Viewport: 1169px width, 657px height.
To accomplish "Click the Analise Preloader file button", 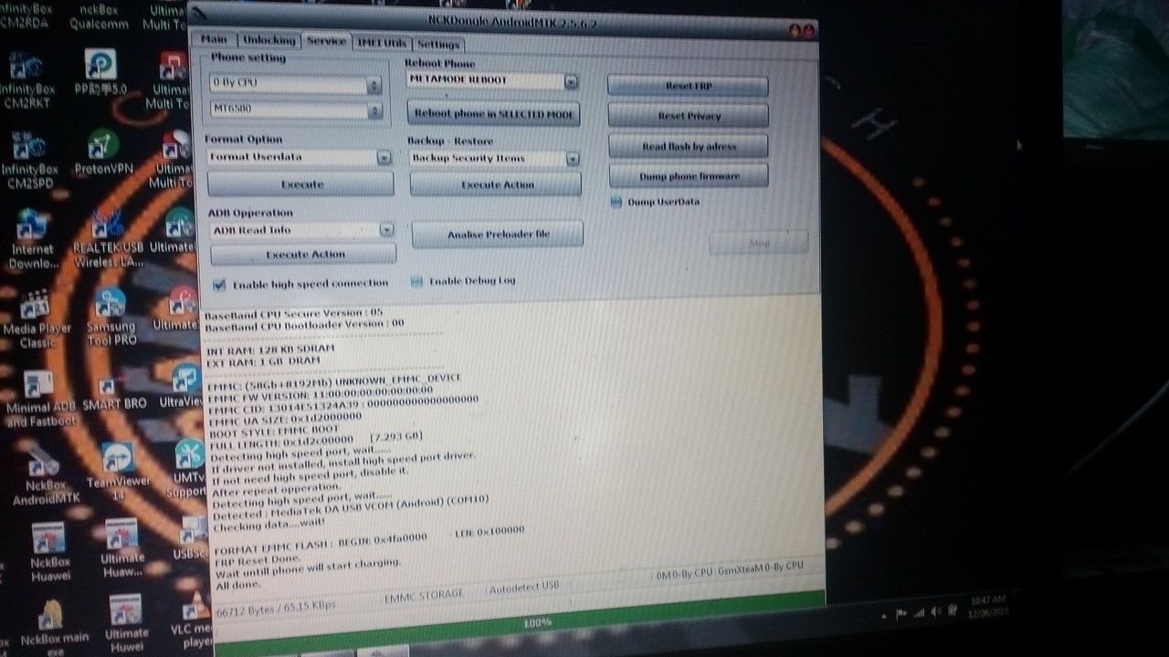I will (x=498, y=235).
